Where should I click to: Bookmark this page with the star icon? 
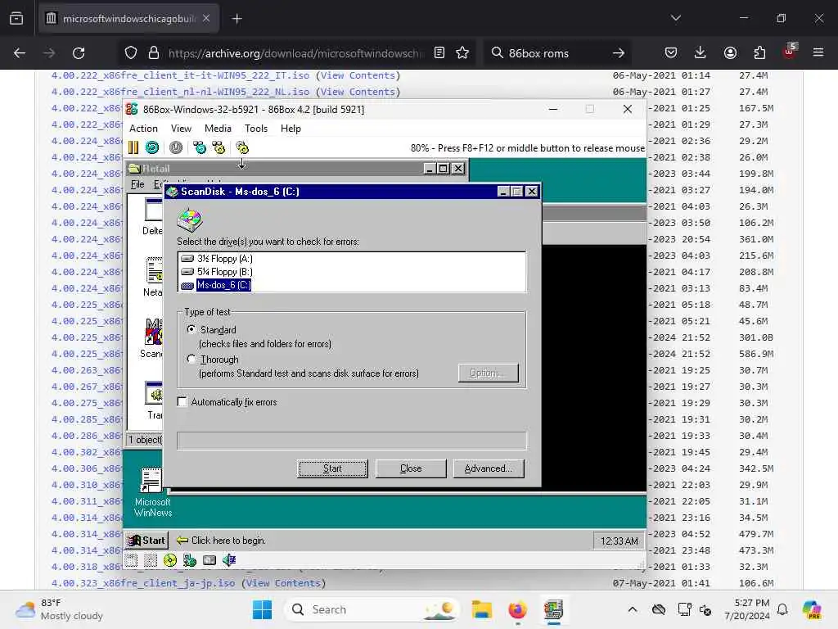(462, 52)
